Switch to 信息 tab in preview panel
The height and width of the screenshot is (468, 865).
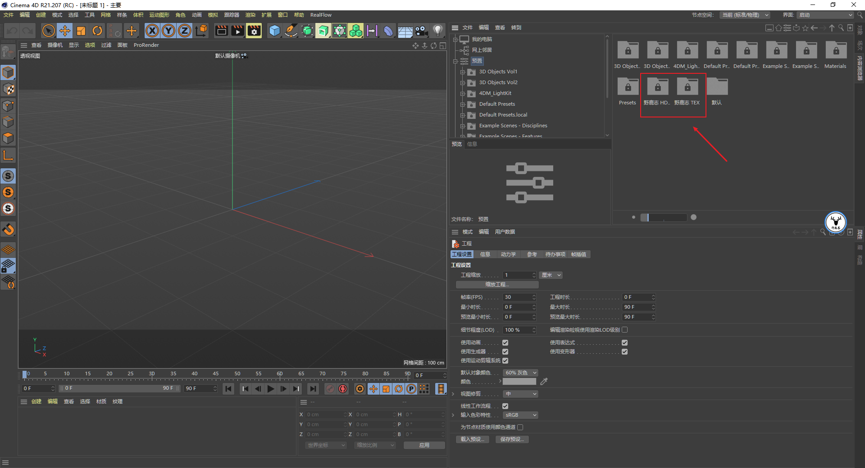pyautogui.click(x=472, y=144)
